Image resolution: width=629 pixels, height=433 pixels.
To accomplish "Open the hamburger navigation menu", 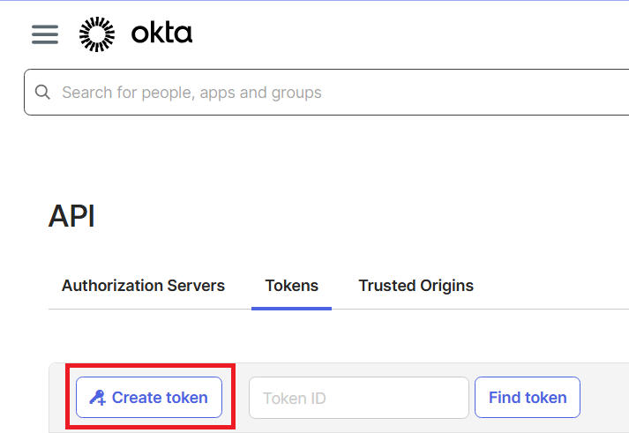I will tap(45, 34).
